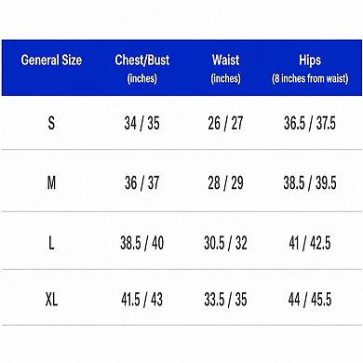Click hips value 44 / 45.5
The image size is (363, 363).
point(310,300)
